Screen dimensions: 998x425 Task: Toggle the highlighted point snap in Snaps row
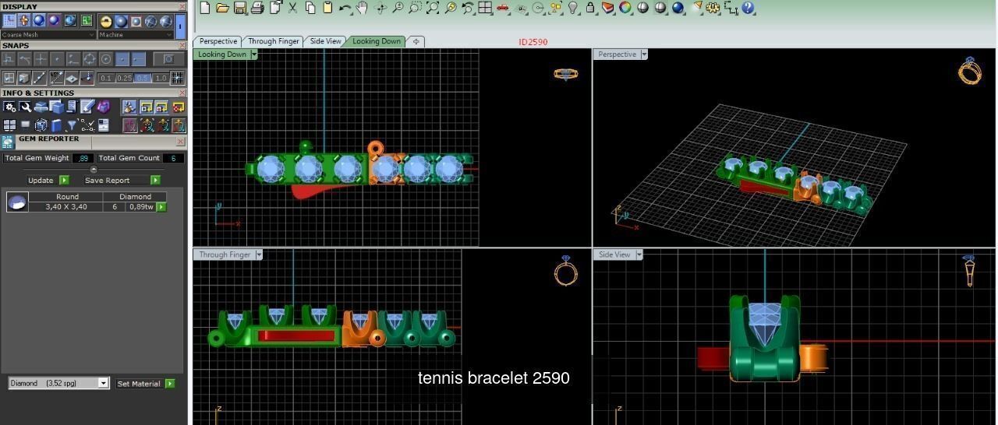pos(122,59)
